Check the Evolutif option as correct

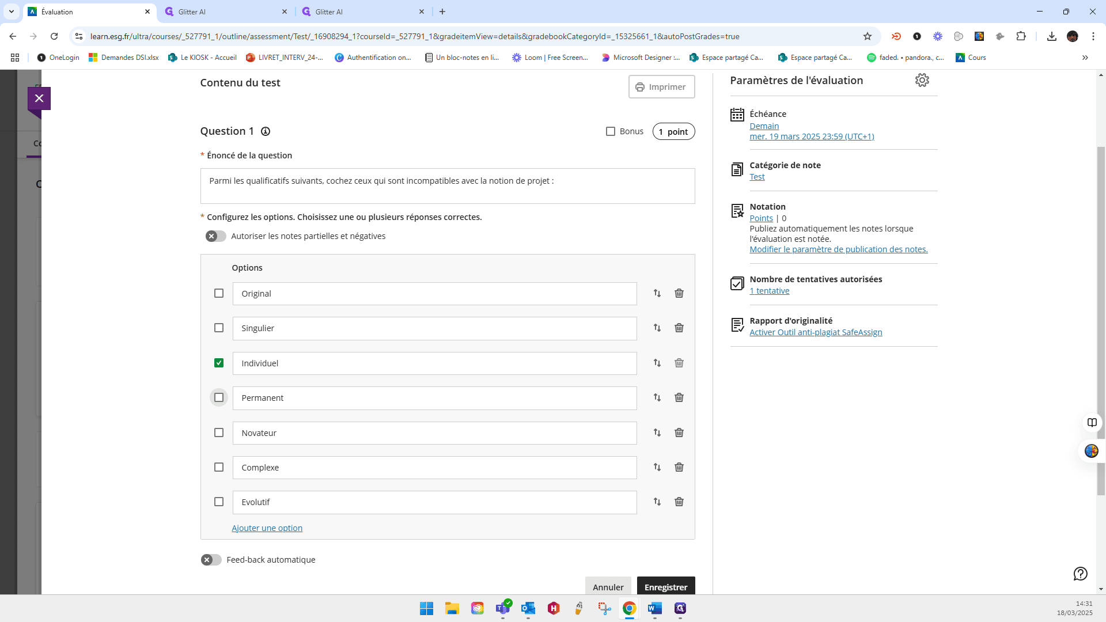coord(219,502)
